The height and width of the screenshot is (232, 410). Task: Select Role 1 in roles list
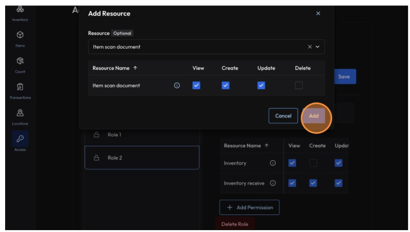(x=142, y=135)
